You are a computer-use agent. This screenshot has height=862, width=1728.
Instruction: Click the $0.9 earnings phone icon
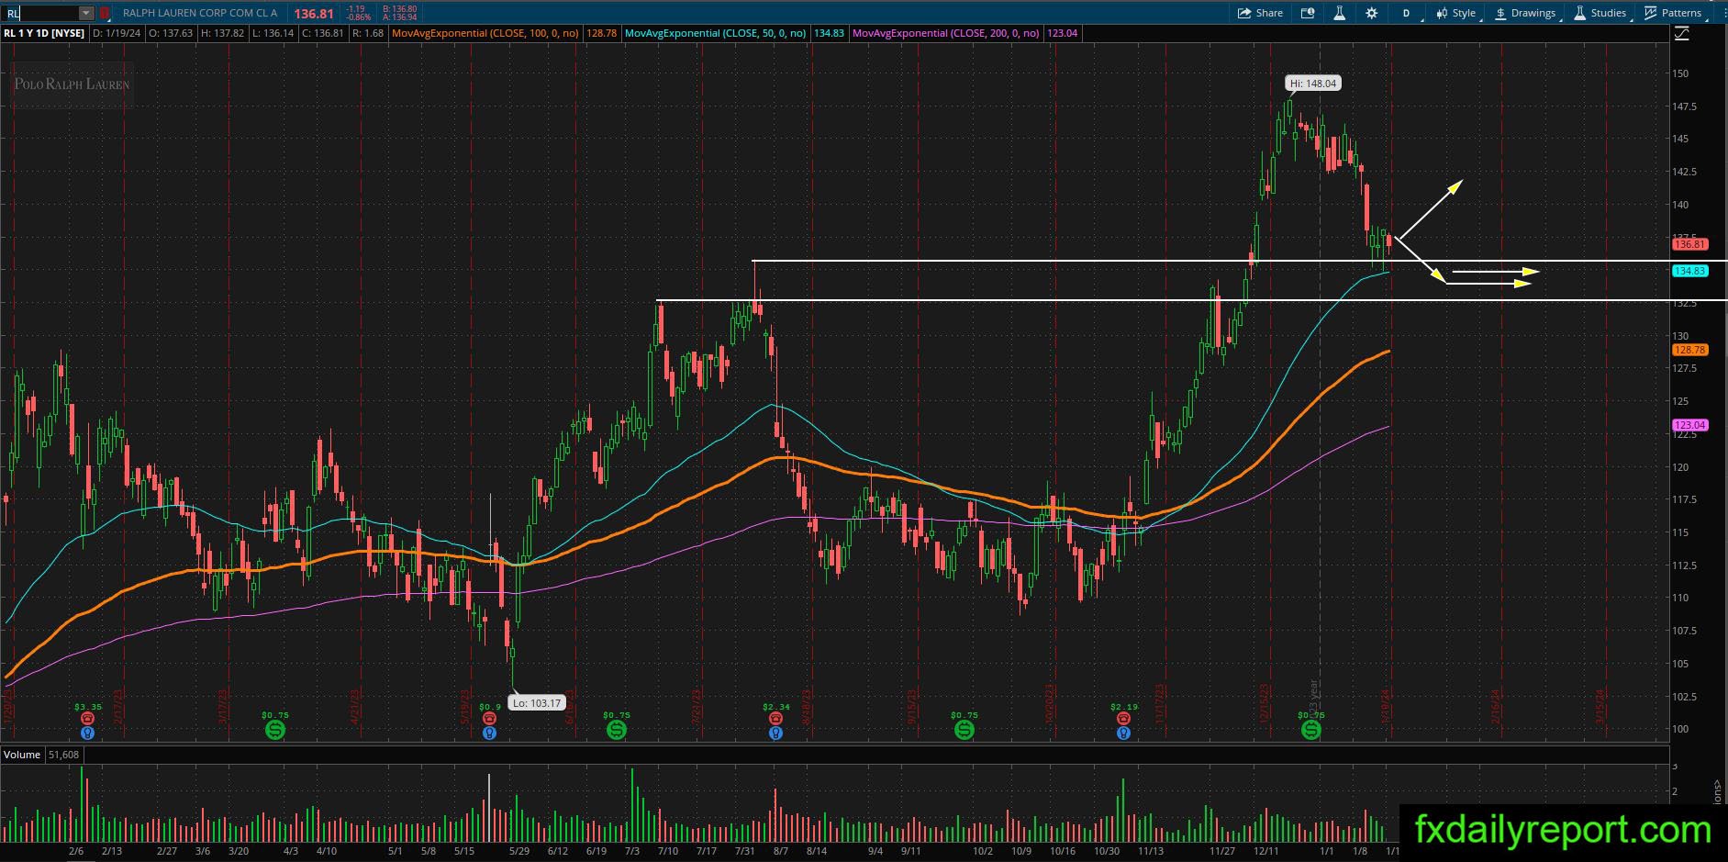[490, 718]
